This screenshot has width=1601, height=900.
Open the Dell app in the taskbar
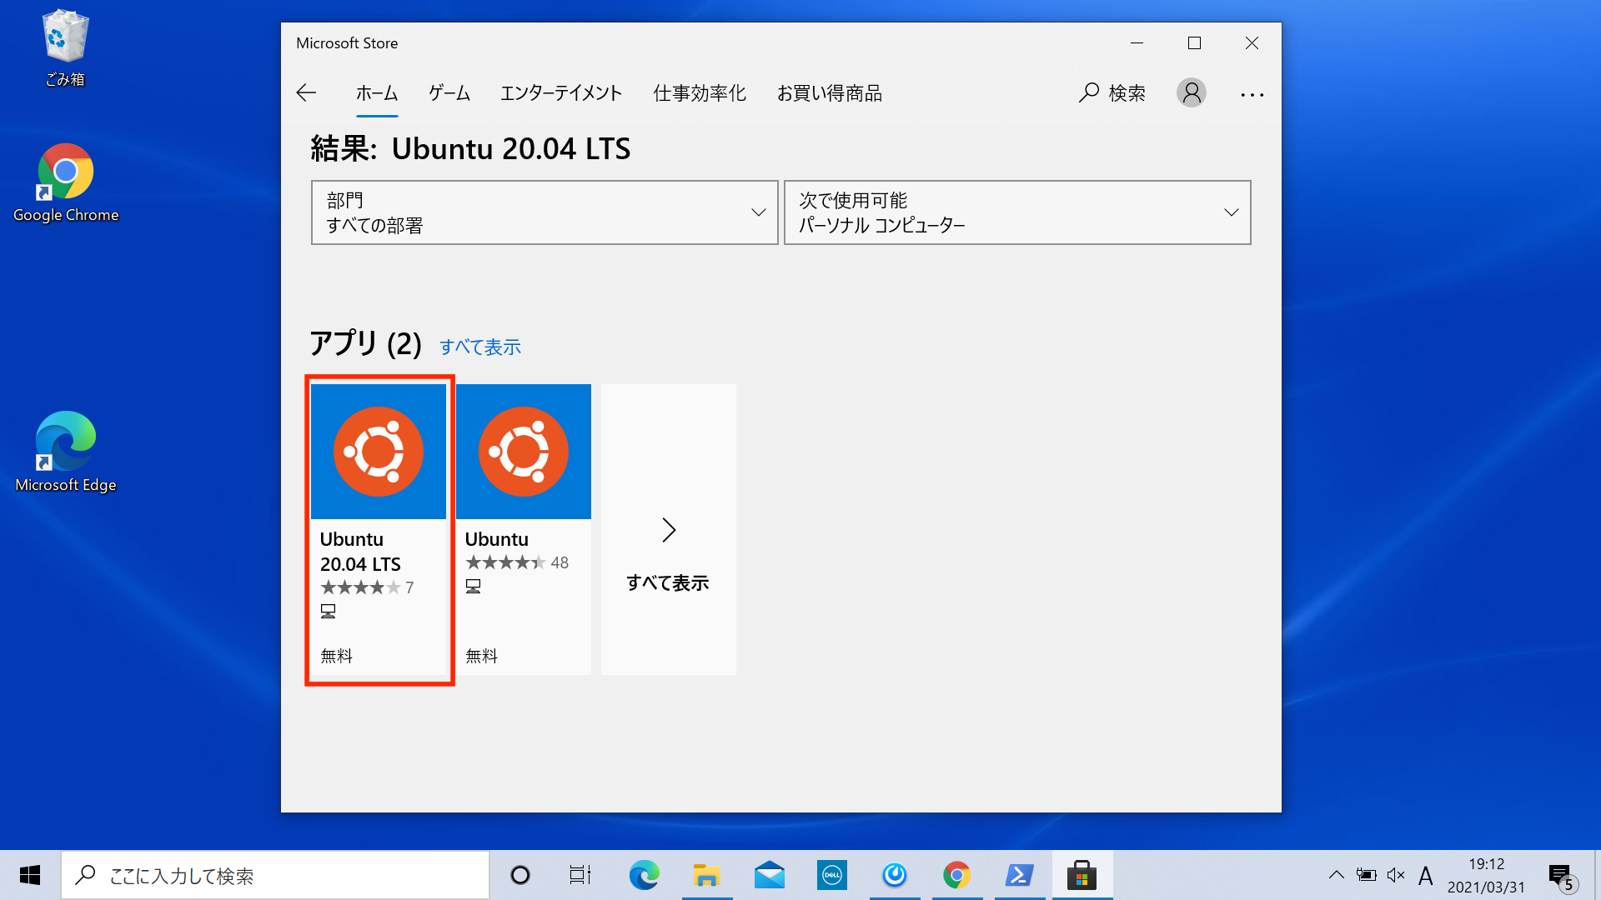pyautogui.click(x=832, y=875)
